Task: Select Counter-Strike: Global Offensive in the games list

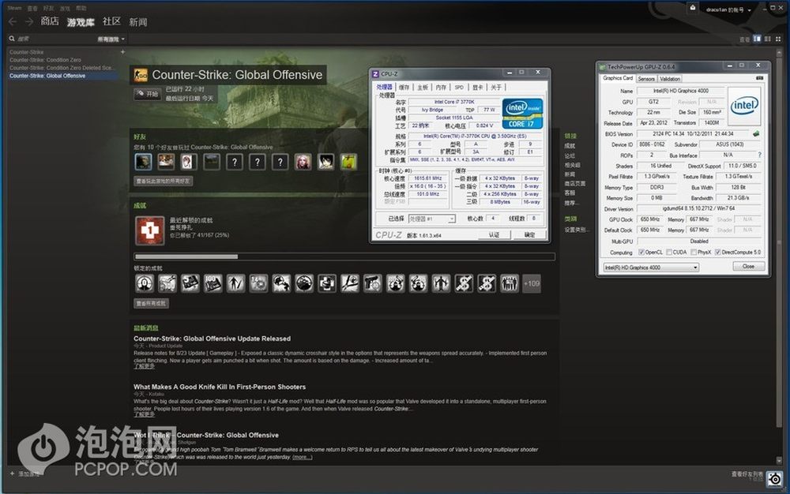Action: coord(62,76)
